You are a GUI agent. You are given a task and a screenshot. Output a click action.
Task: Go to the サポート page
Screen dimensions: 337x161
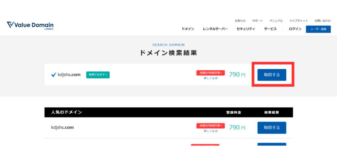[x=257, y=21]
